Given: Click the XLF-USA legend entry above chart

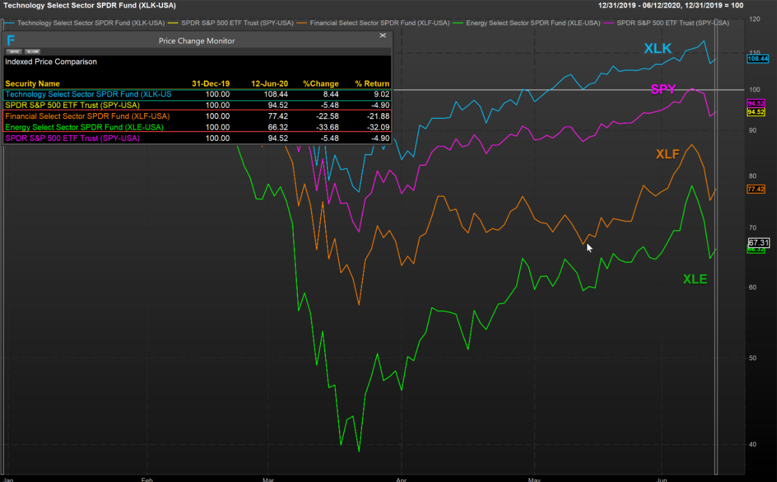Looking at the screenshot, I should [373, 23].
